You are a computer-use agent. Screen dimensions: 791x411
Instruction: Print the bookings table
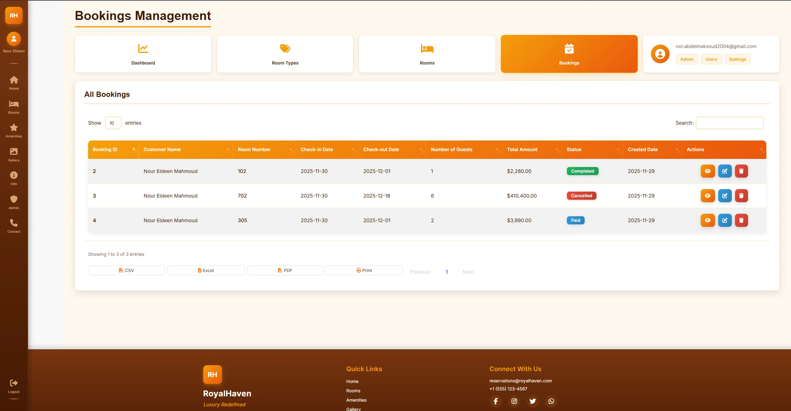[364, 270]
